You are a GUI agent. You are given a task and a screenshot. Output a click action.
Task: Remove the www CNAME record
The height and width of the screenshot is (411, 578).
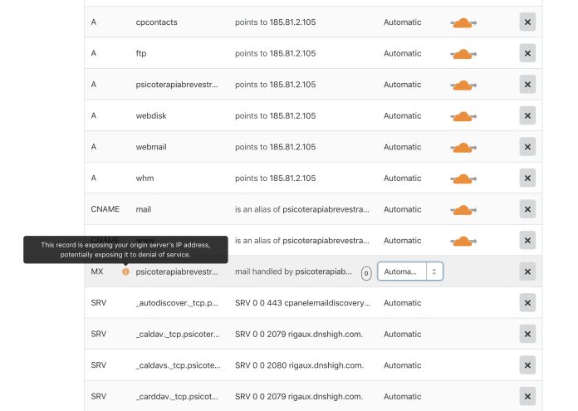[x=527, y=240]
